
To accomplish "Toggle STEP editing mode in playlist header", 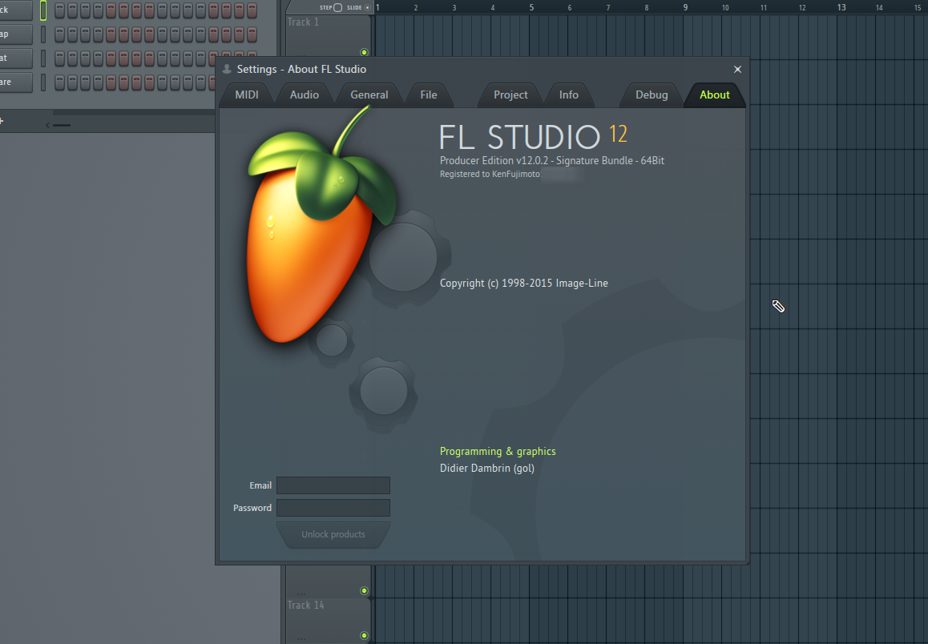I will tap(337, 7).
